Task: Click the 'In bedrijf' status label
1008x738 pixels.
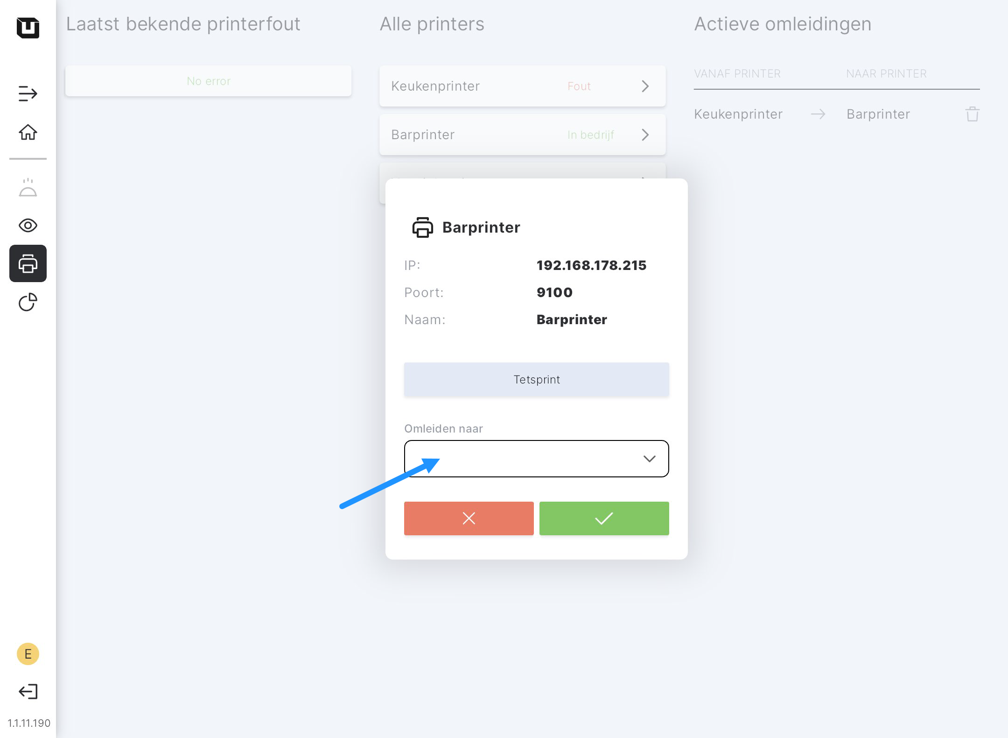Action: click(x=590, y=135)
